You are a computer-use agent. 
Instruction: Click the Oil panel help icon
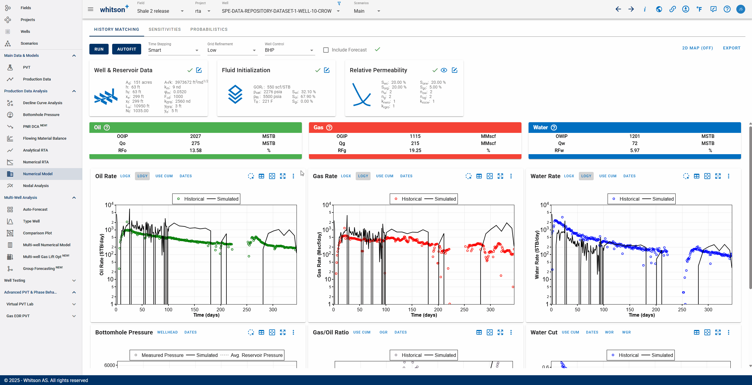107,128
